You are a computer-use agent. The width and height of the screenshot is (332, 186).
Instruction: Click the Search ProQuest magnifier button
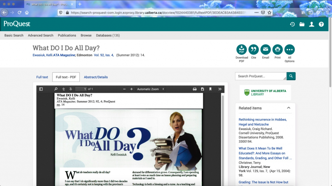[291, 76]
